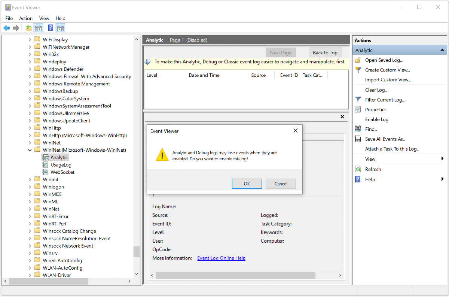This screenshot has width=449, height=297.
Task: Select the Analytic log under WinINet
Action: pyautogui.click(x=59, y=157)
